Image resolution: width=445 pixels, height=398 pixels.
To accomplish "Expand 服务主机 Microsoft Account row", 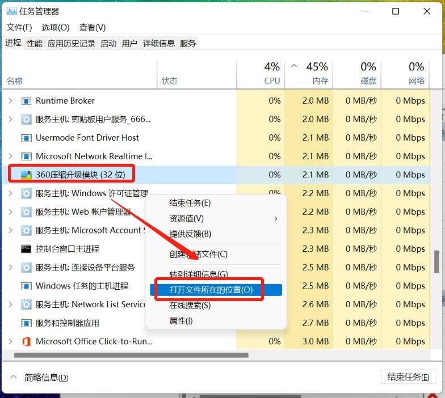I will click(10, 230).
